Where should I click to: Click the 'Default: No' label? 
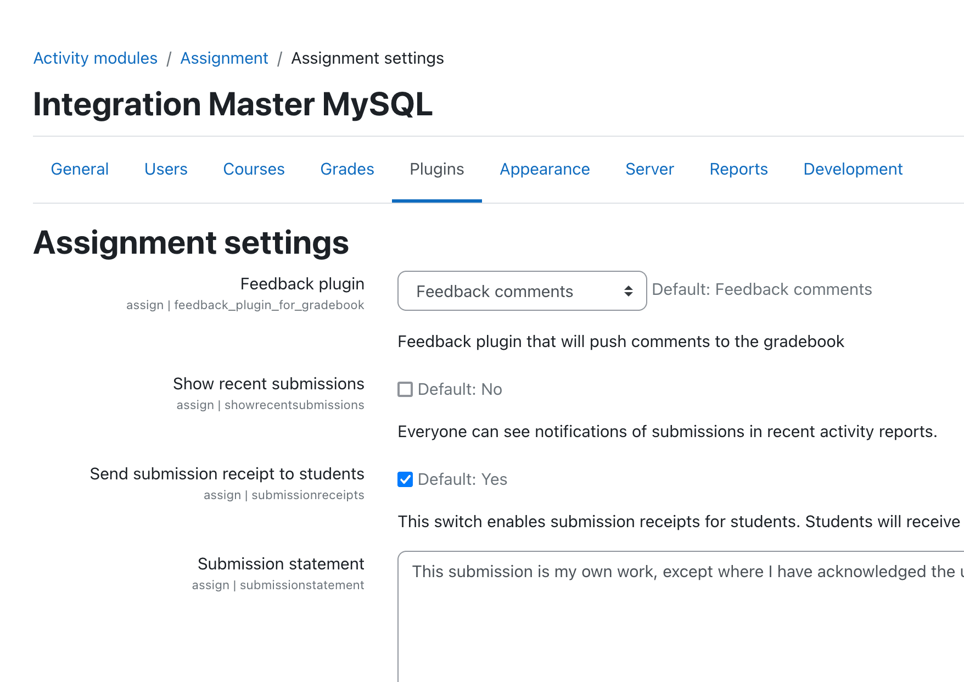point(460,389)
